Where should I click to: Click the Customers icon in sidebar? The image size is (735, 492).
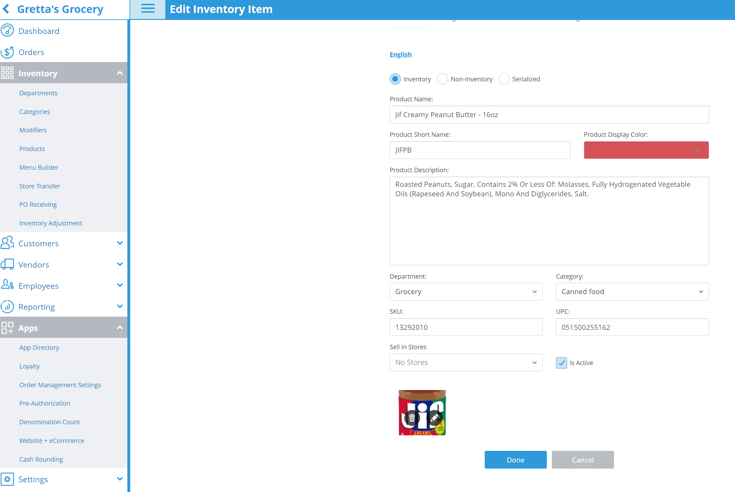point(8,243)
